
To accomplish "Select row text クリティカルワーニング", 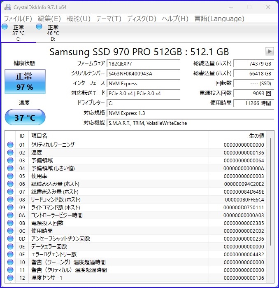I will point(53,145).
